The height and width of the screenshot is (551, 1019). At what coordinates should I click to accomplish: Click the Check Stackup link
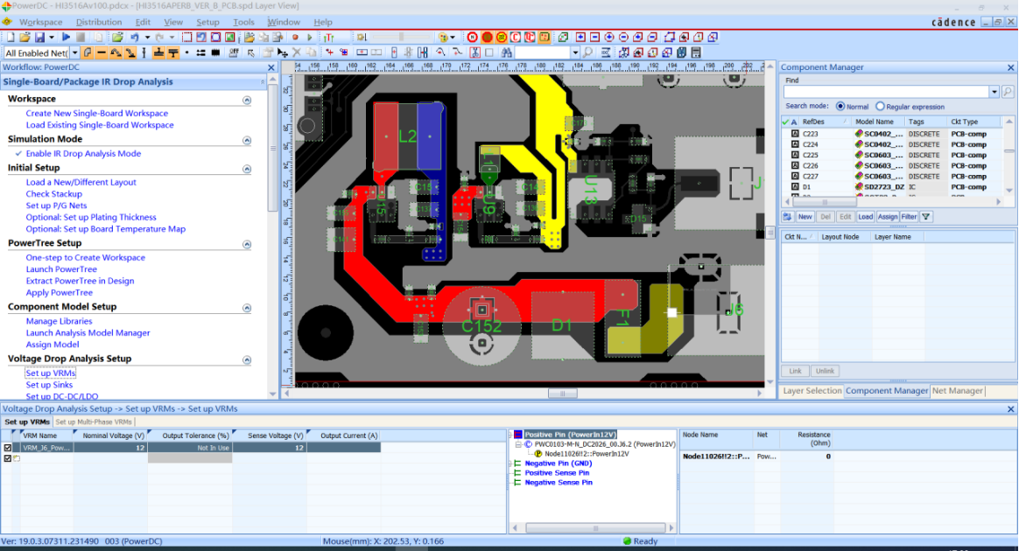[x=54, y=194]
